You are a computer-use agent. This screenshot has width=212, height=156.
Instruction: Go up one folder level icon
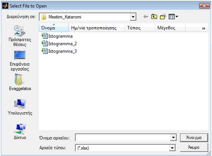(x=154, y=17)
